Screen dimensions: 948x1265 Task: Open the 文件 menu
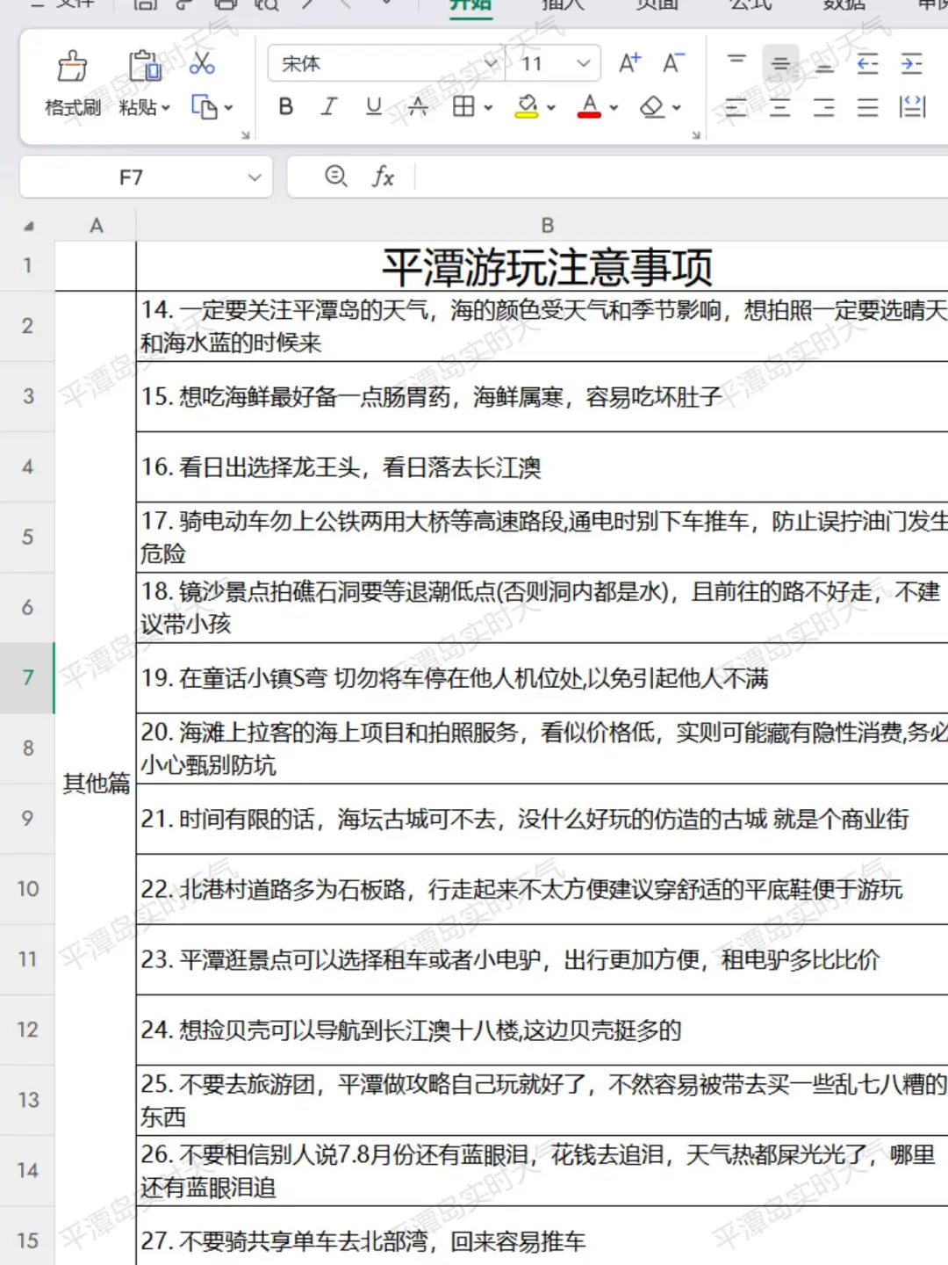pyautogui.click(x=75, y=4)
